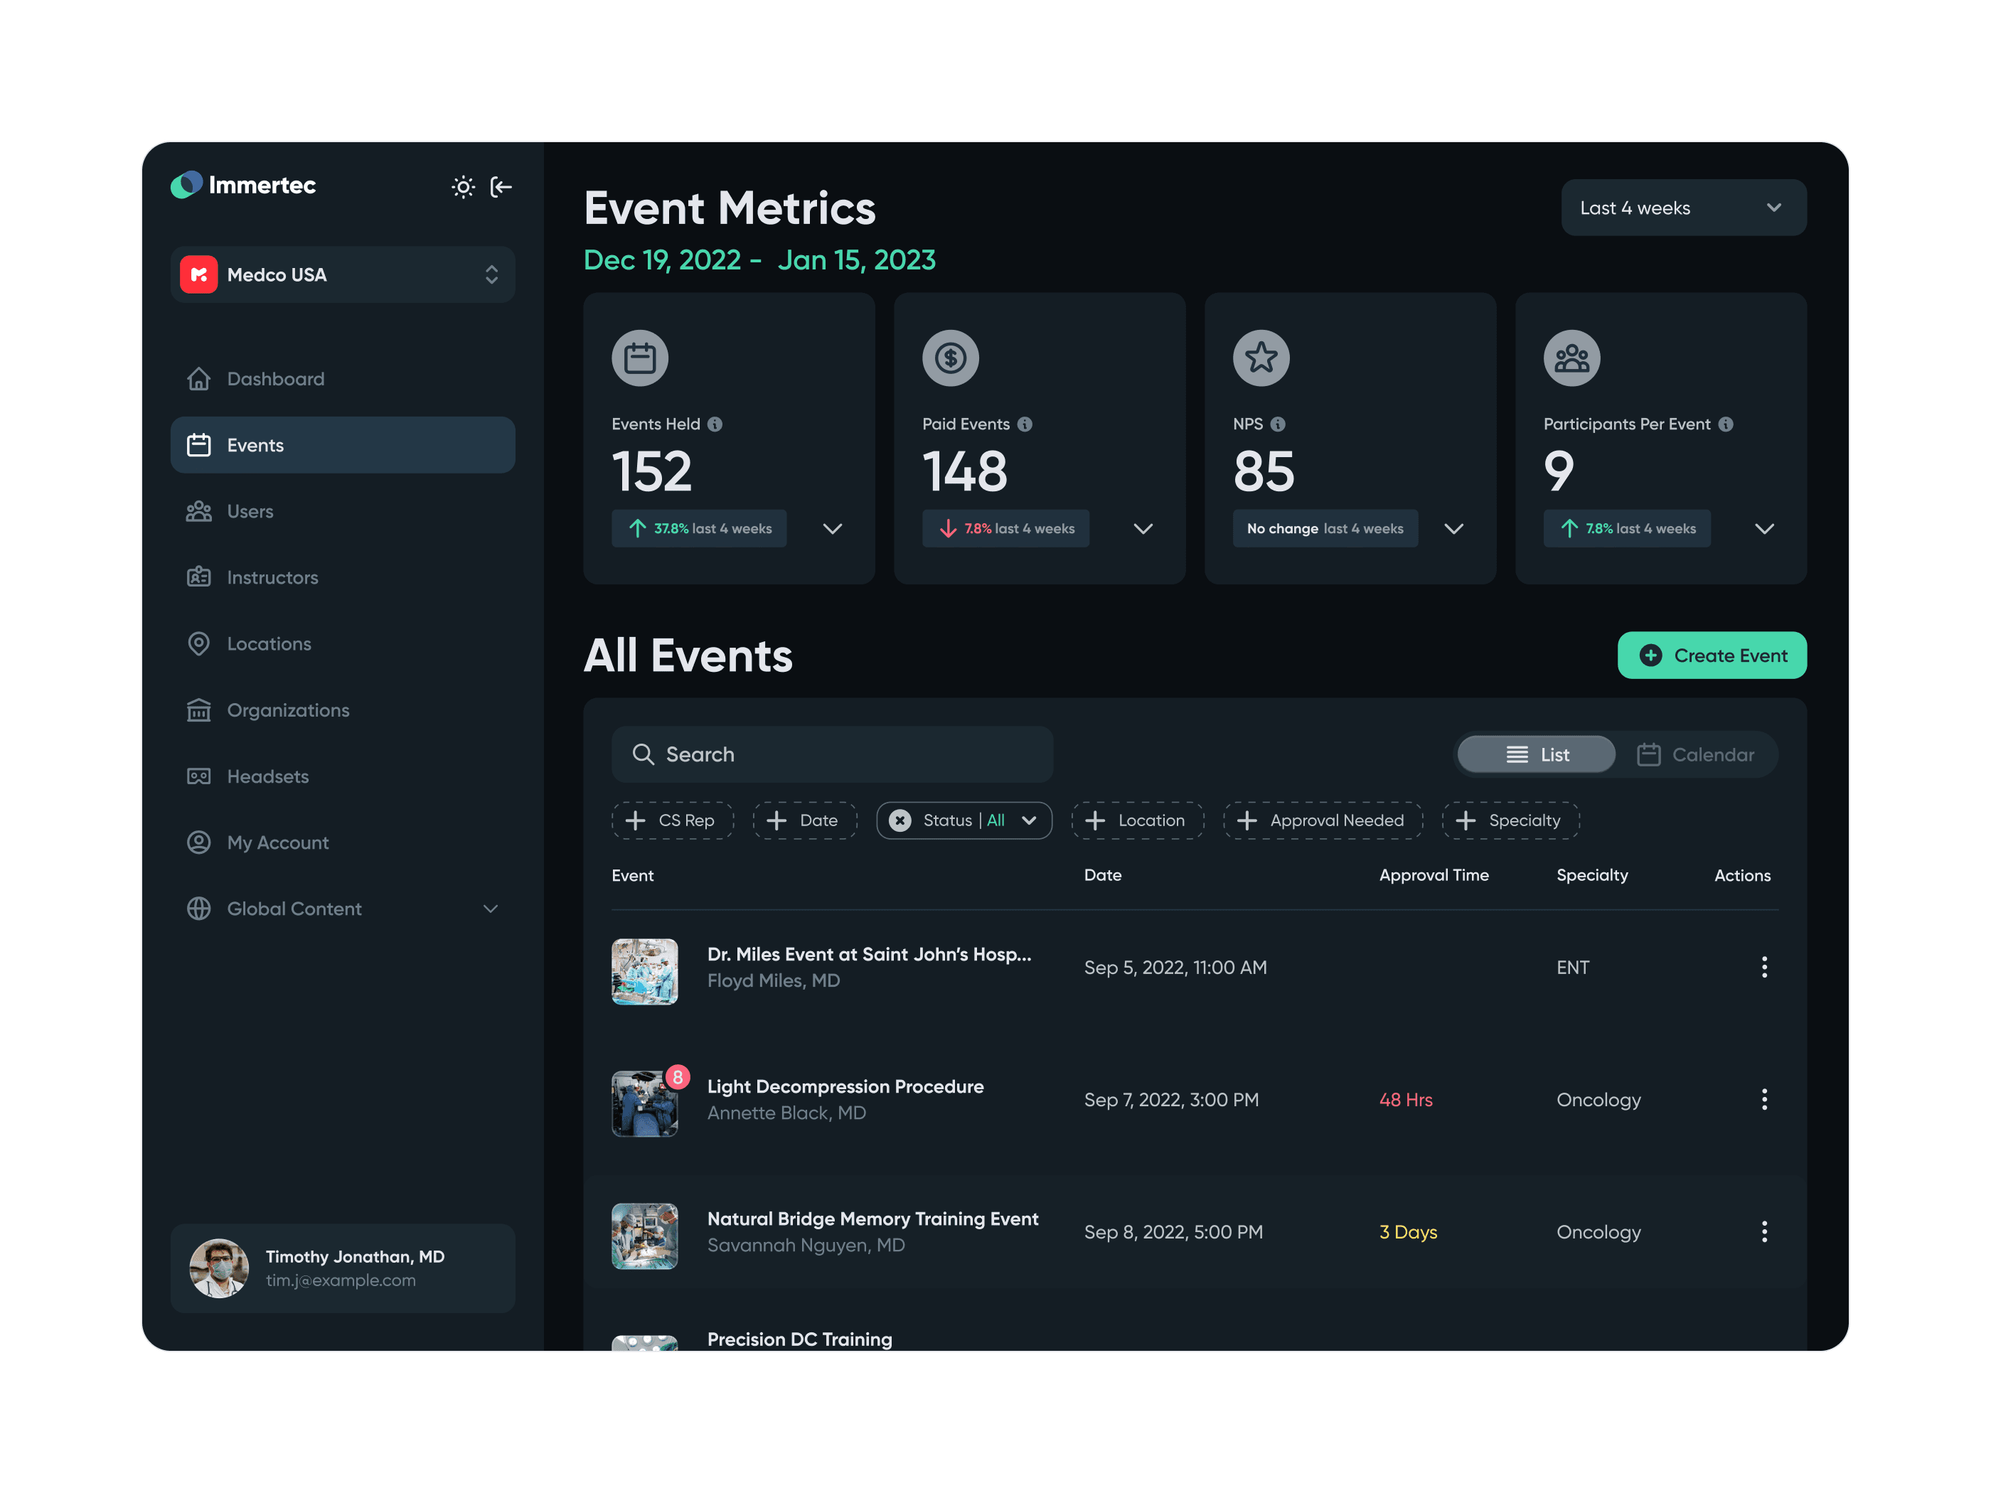Click the search magnifier icon
1991x1493 pixels.
643,753
